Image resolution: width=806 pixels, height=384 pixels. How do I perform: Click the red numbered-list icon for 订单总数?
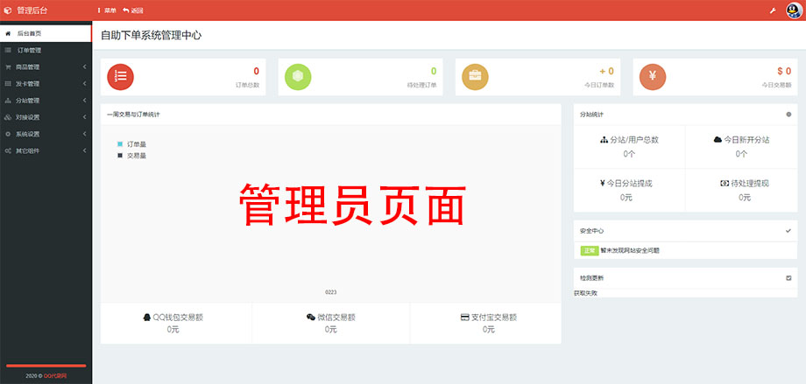click(120, 76)
